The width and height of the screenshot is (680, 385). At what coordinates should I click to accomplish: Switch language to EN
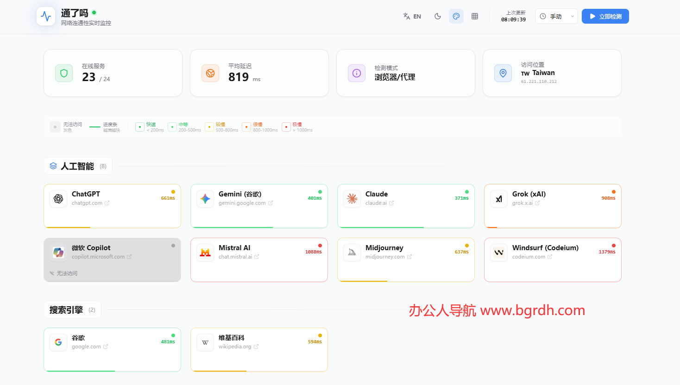412,16
